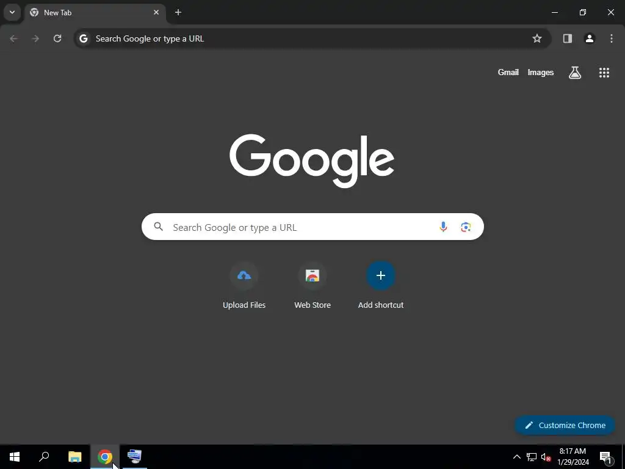The width and height of the screenshot is (625, 469).
Task: Open File Explorer from the taskbar
Action: tap(74, 457)
